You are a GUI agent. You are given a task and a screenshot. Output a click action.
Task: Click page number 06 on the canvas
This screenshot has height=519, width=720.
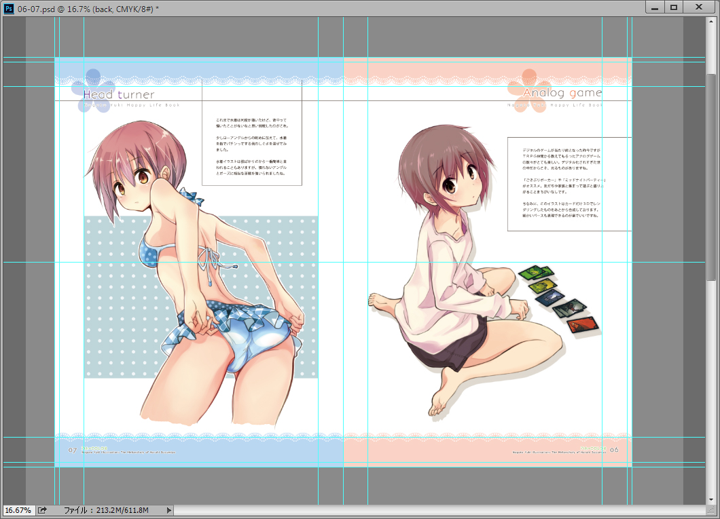point(614,450)
